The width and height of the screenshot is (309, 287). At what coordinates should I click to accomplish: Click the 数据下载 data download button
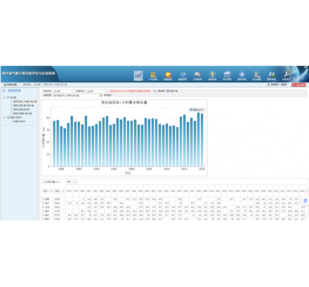pyautogui.click(x=172, y=91)
